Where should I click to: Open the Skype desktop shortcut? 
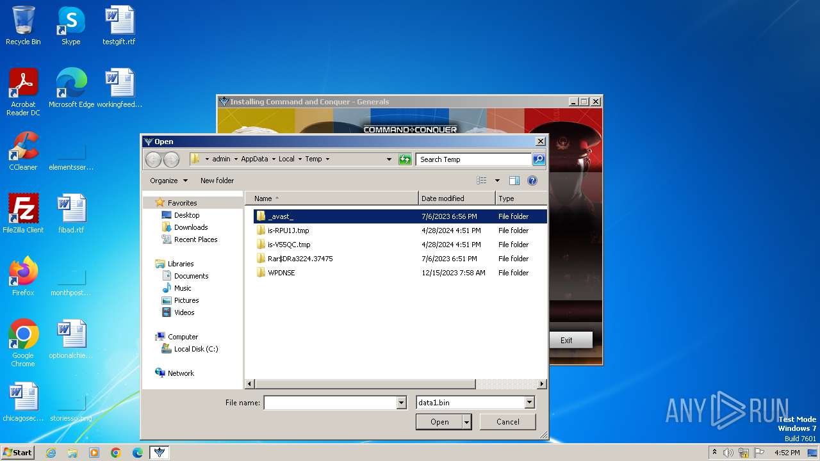point(71,26)
